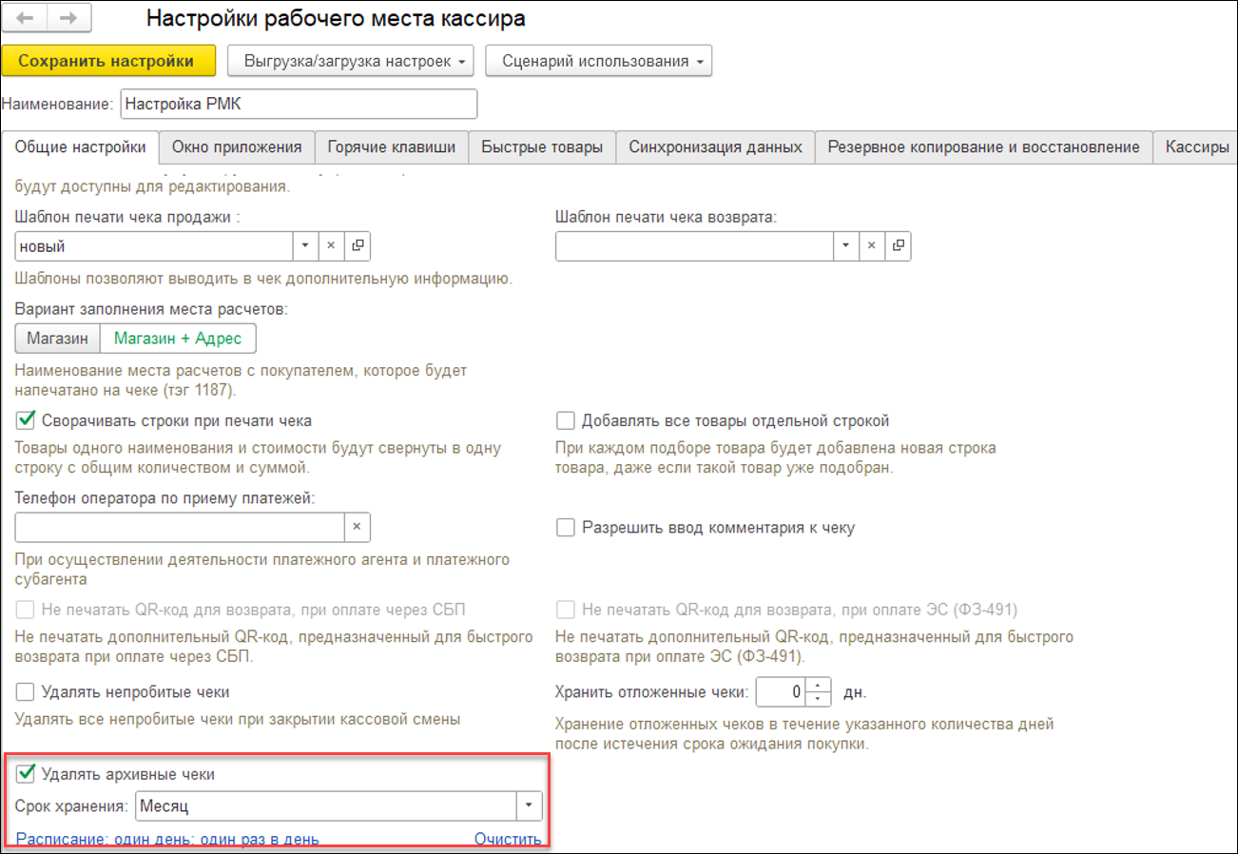Toggle 'Сворачивать строки при печати чека' checkbox

point(27,420)
